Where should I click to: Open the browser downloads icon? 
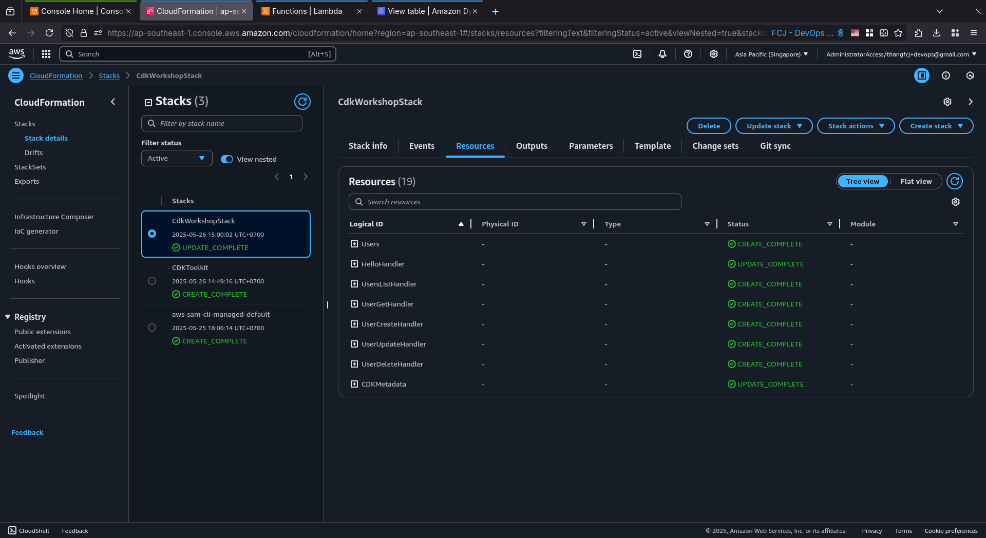[937, 33]
